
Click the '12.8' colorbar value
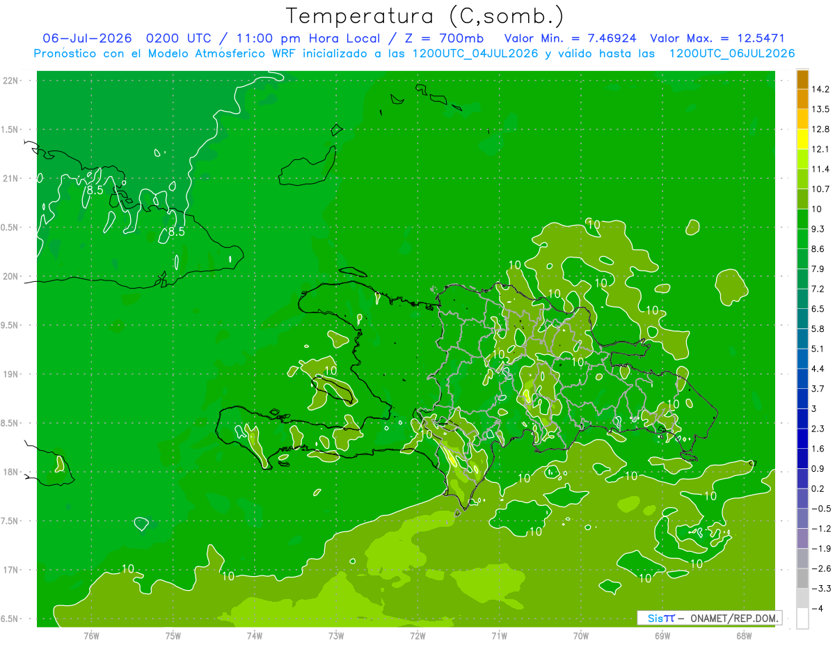click(x=820, y=129)
